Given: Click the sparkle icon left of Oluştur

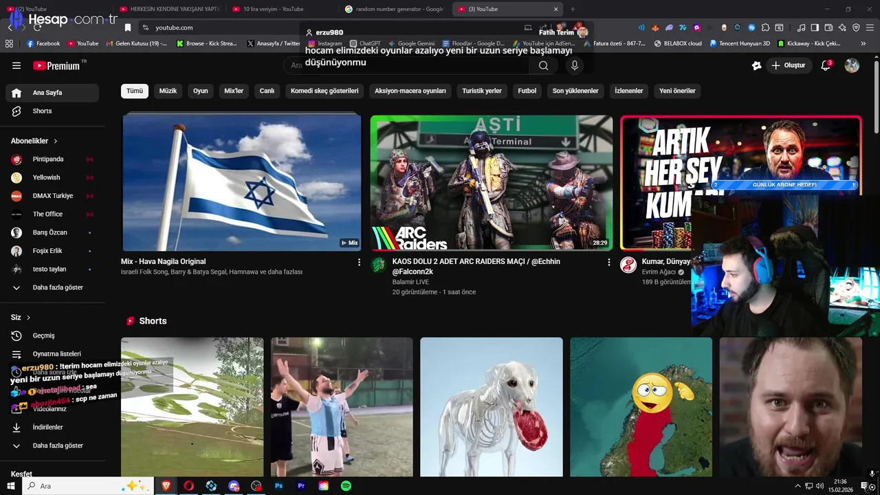Looking at the screenshot, I should (x=757, y=65).
